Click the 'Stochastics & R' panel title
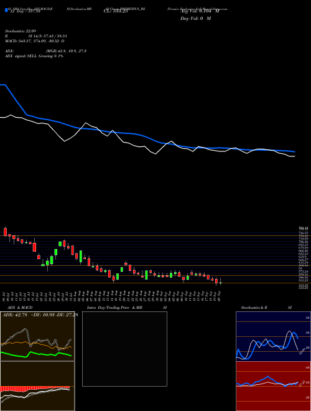Screen dimensions: 311x411 click(x=254, y=308)
